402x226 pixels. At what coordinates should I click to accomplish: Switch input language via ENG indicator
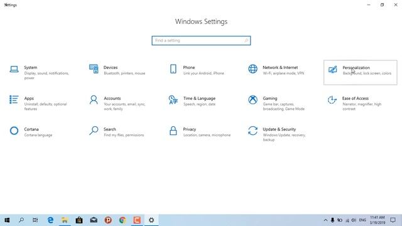[x=362, y=220]
